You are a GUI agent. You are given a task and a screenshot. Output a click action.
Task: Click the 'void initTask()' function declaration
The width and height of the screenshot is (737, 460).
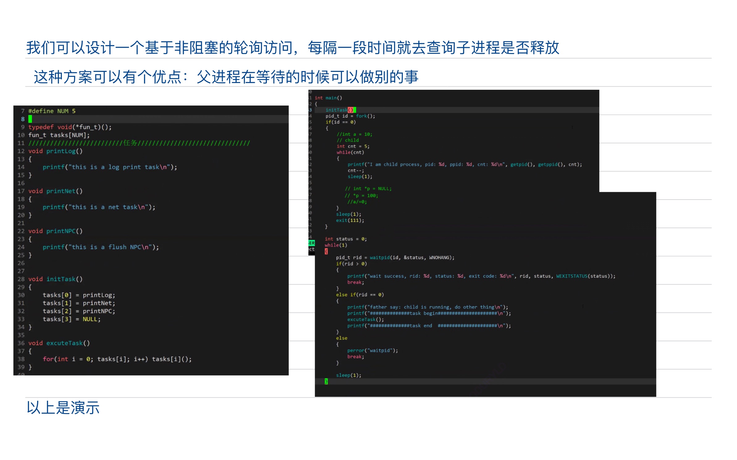(x=56, y=279)
